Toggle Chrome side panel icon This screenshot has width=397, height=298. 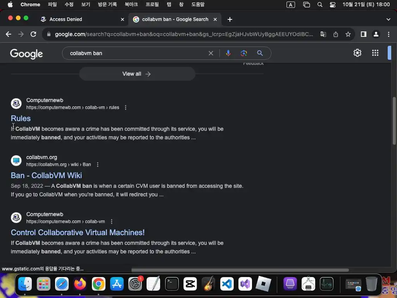coord(364,34)
